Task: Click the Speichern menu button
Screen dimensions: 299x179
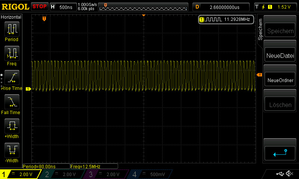Action: click(x=280, y=31)
